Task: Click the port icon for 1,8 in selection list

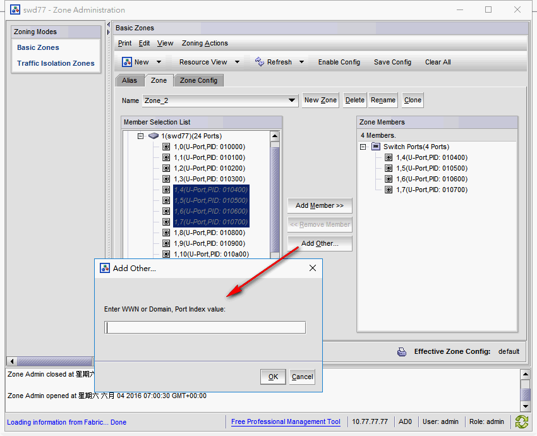Action: [x=166, y=233]
